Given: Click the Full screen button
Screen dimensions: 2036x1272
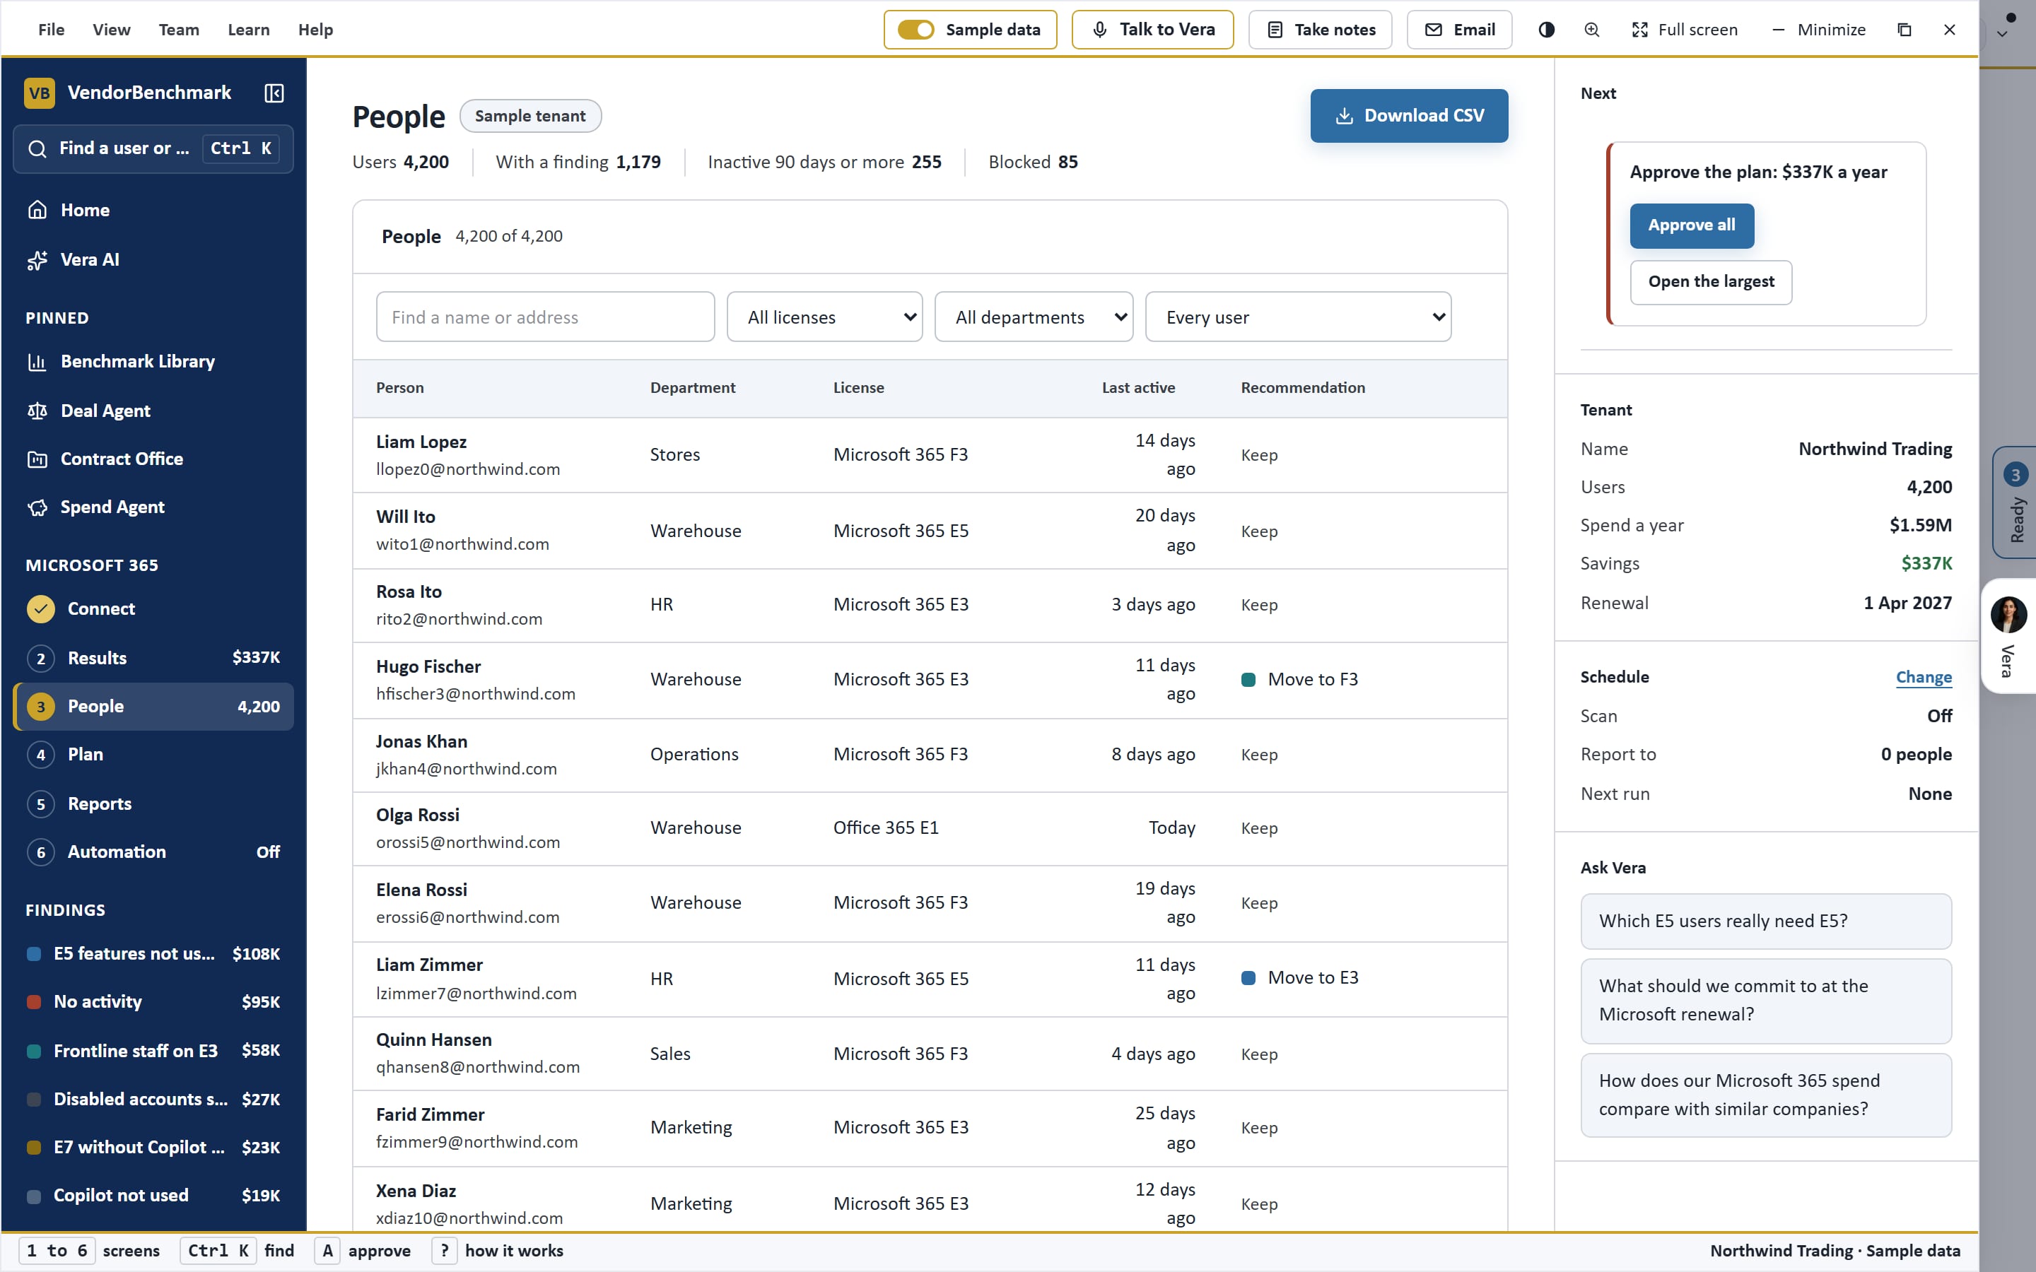Looking at the screenshot, I should coord(1685,30).
